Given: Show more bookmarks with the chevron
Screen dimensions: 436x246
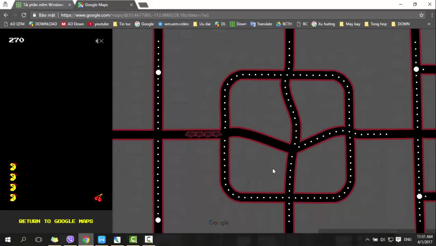Looking at the screenshot, I should 429,24.
